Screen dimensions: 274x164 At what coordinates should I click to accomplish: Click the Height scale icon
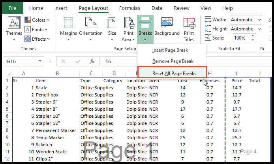pos(208,28)
